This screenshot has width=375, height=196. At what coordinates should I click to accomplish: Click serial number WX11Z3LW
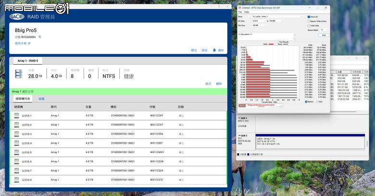coord(157,161)
